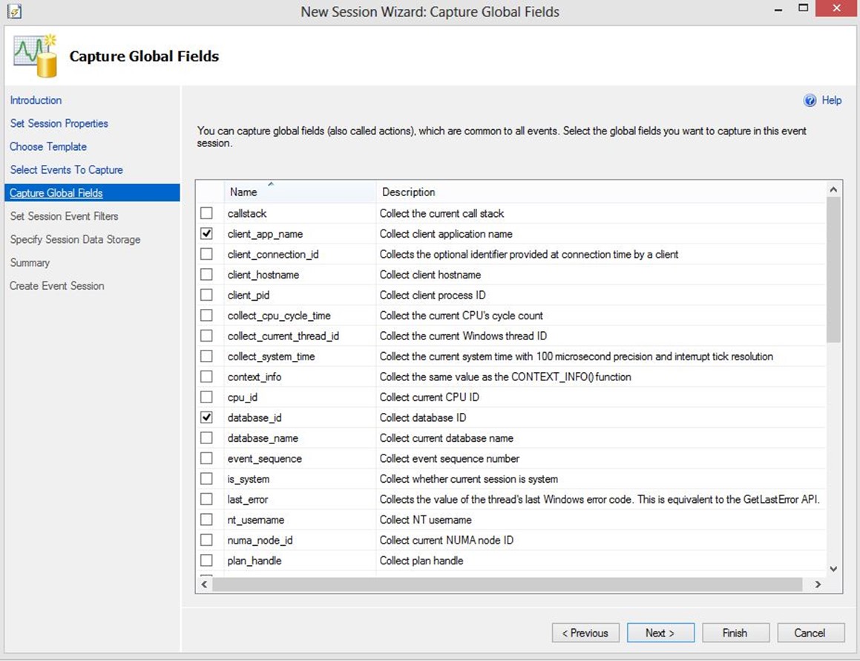Click the Finish button

pos(735,633)
